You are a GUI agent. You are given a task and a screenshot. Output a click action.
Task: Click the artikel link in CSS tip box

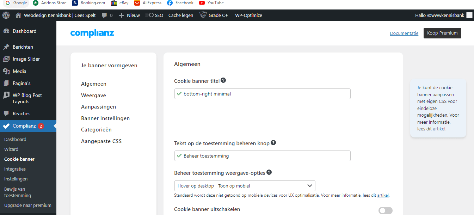pyautogui.click(x=439, y=129)
